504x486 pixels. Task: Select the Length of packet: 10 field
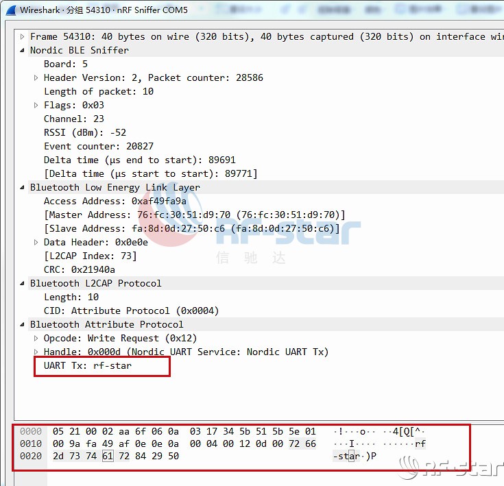click(x=99, y=92)
